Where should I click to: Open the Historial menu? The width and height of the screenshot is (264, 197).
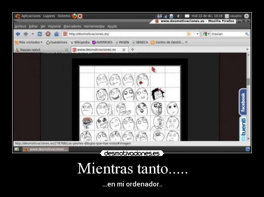point(54,26)
